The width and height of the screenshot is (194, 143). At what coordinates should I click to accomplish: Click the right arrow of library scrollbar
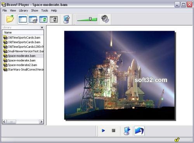[41, 122]
